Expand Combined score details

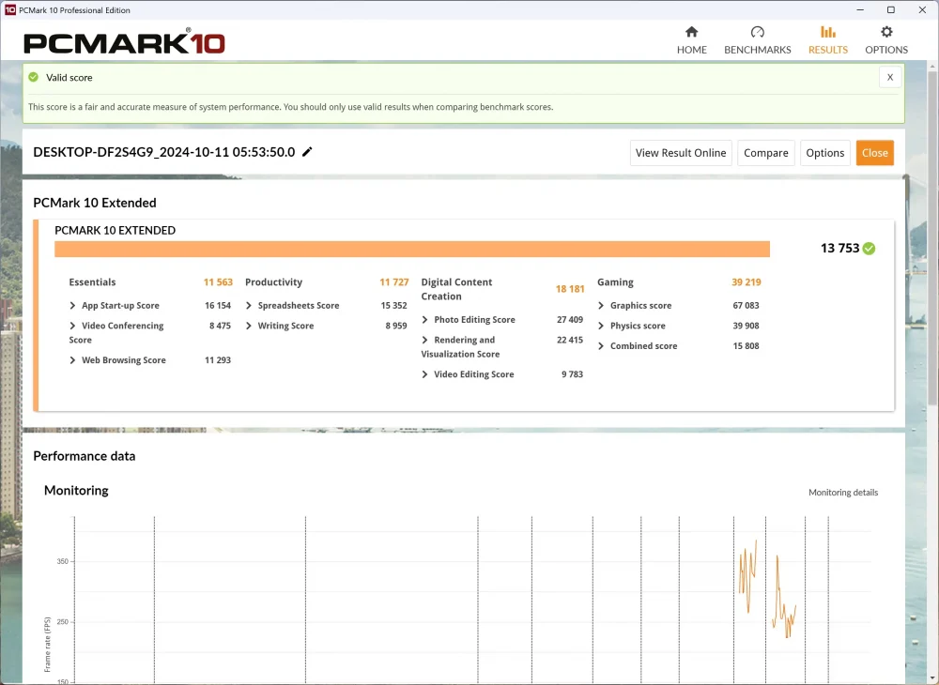point(601,346)
